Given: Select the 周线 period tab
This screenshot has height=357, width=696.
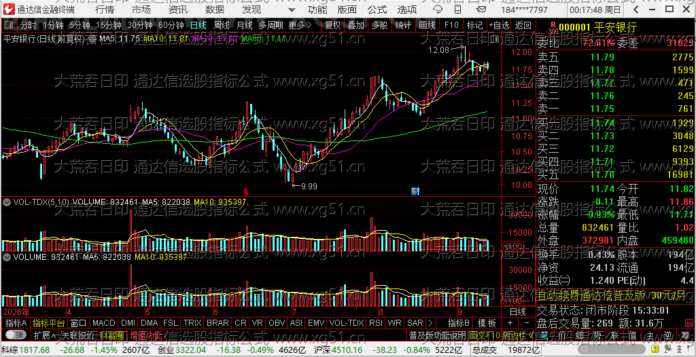Looking at the screenshot, I should click(x=222, y=26).
